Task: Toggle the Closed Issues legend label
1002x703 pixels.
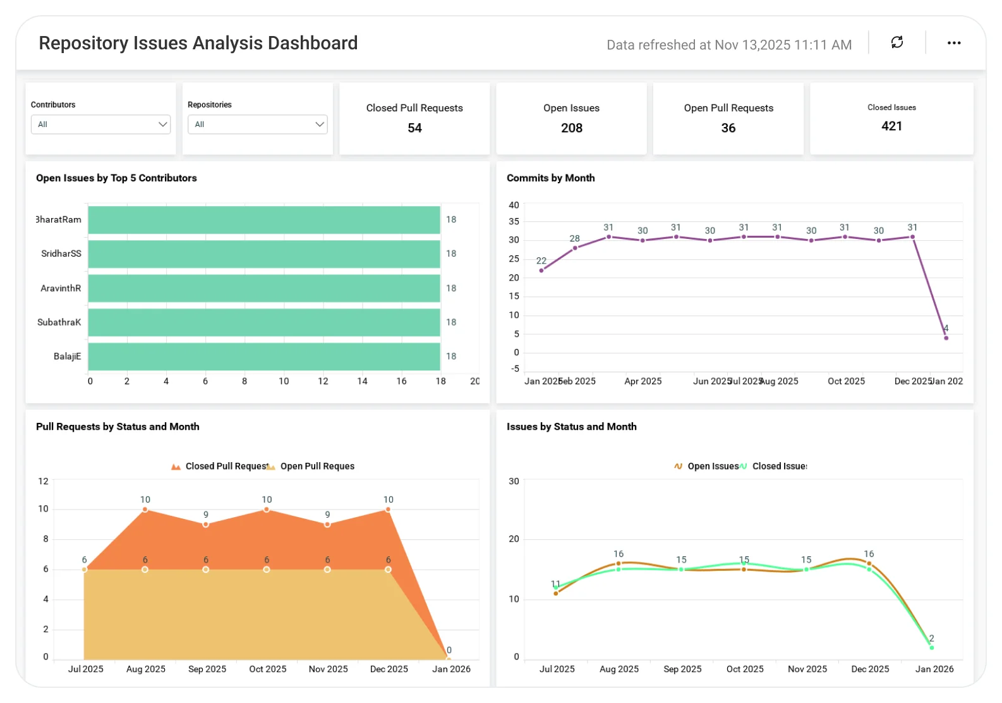Action: point(780,467)
